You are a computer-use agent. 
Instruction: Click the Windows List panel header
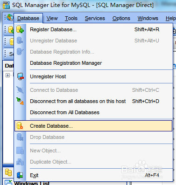32,183
